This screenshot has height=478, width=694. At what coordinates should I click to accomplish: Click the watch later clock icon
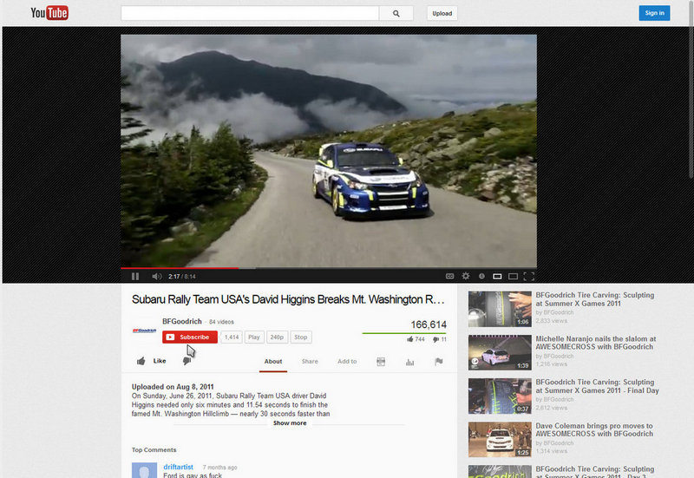pos(481,276)
